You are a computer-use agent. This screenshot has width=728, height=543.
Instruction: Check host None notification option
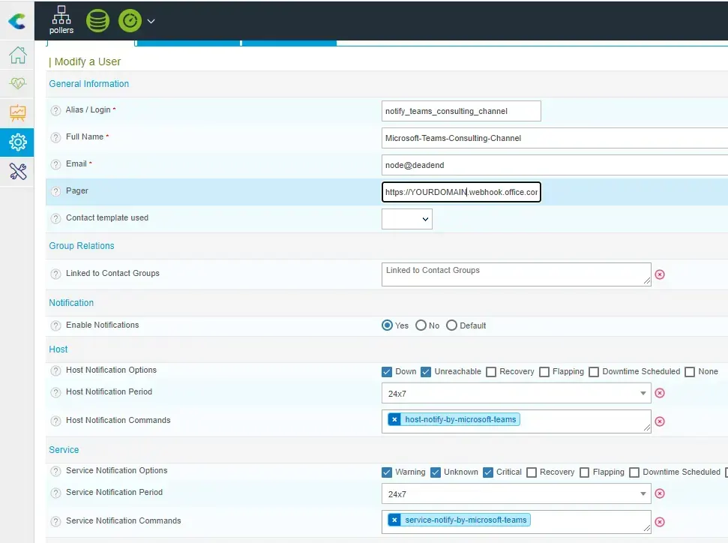pyautogui.click(x=690, y=371)
